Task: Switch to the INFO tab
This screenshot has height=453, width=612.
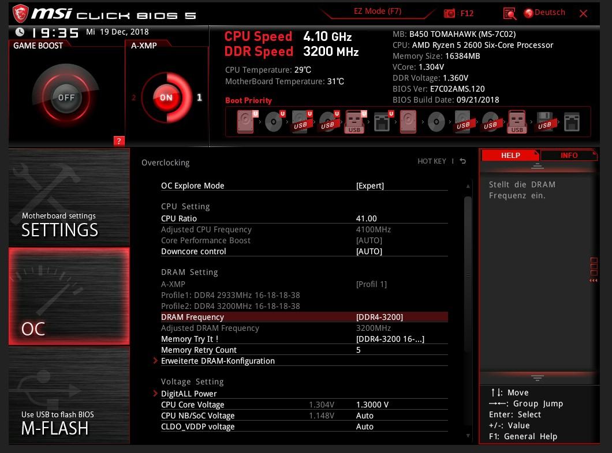Action: point(569,156)
